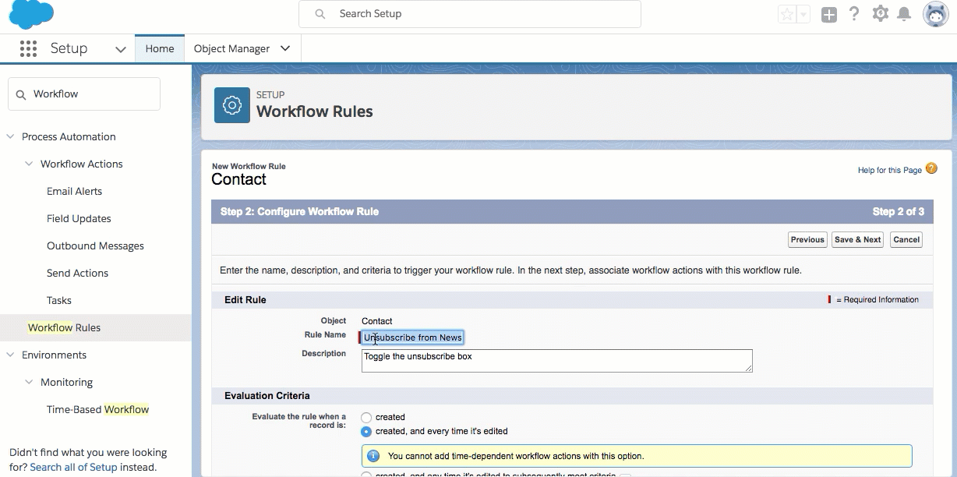The image size is (957, 477).
Task: Open the App Launcher grid icon
Action: coord(28,48)
